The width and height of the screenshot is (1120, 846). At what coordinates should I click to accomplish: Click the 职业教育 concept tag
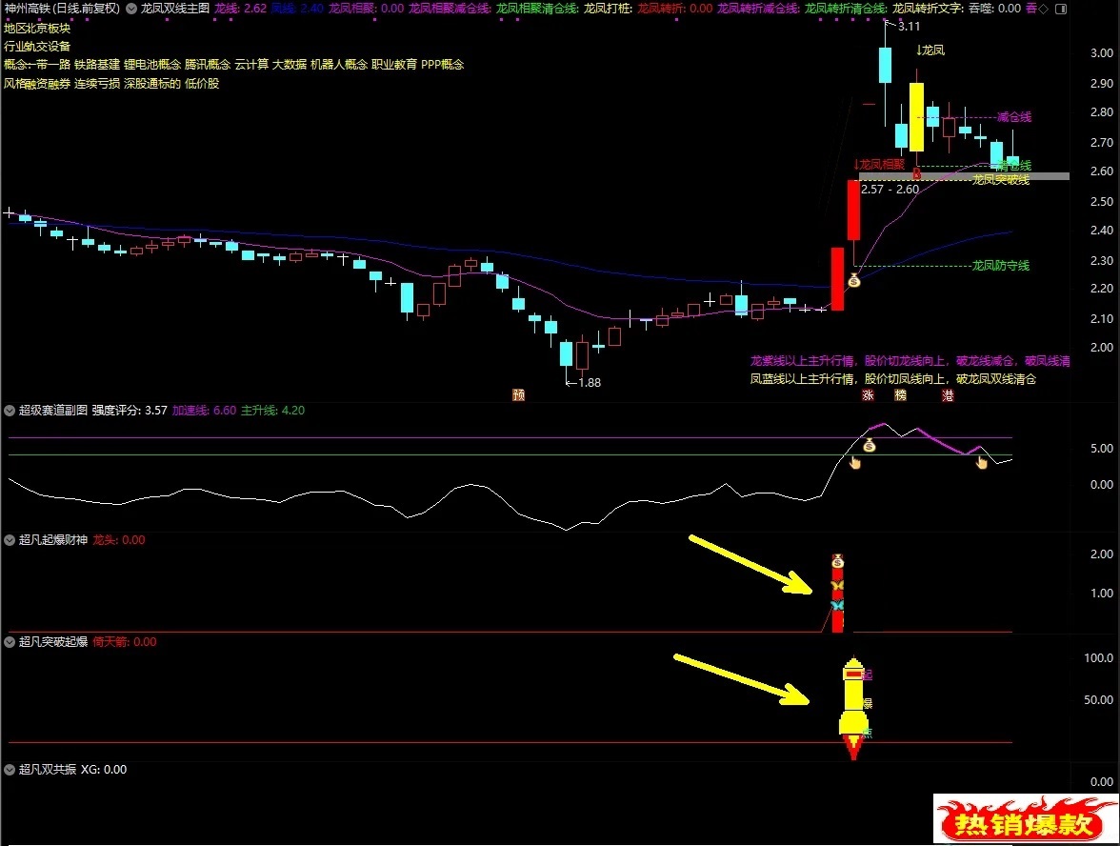(394, 65)
